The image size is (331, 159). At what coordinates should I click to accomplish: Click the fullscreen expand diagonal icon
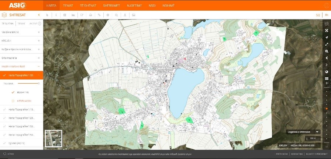[327, 44]
